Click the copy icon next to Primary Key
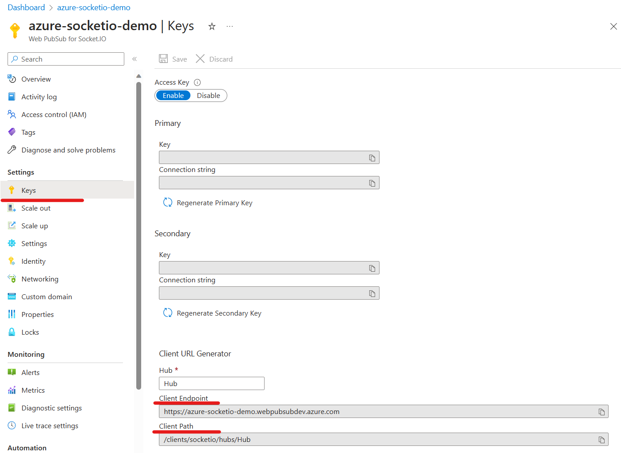The image size is (621, 453). tap(372, 157)
